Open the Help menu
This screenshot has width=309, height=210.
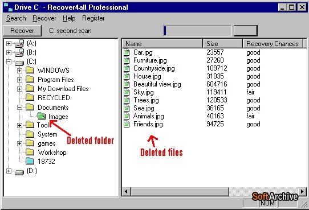(69, 18)
